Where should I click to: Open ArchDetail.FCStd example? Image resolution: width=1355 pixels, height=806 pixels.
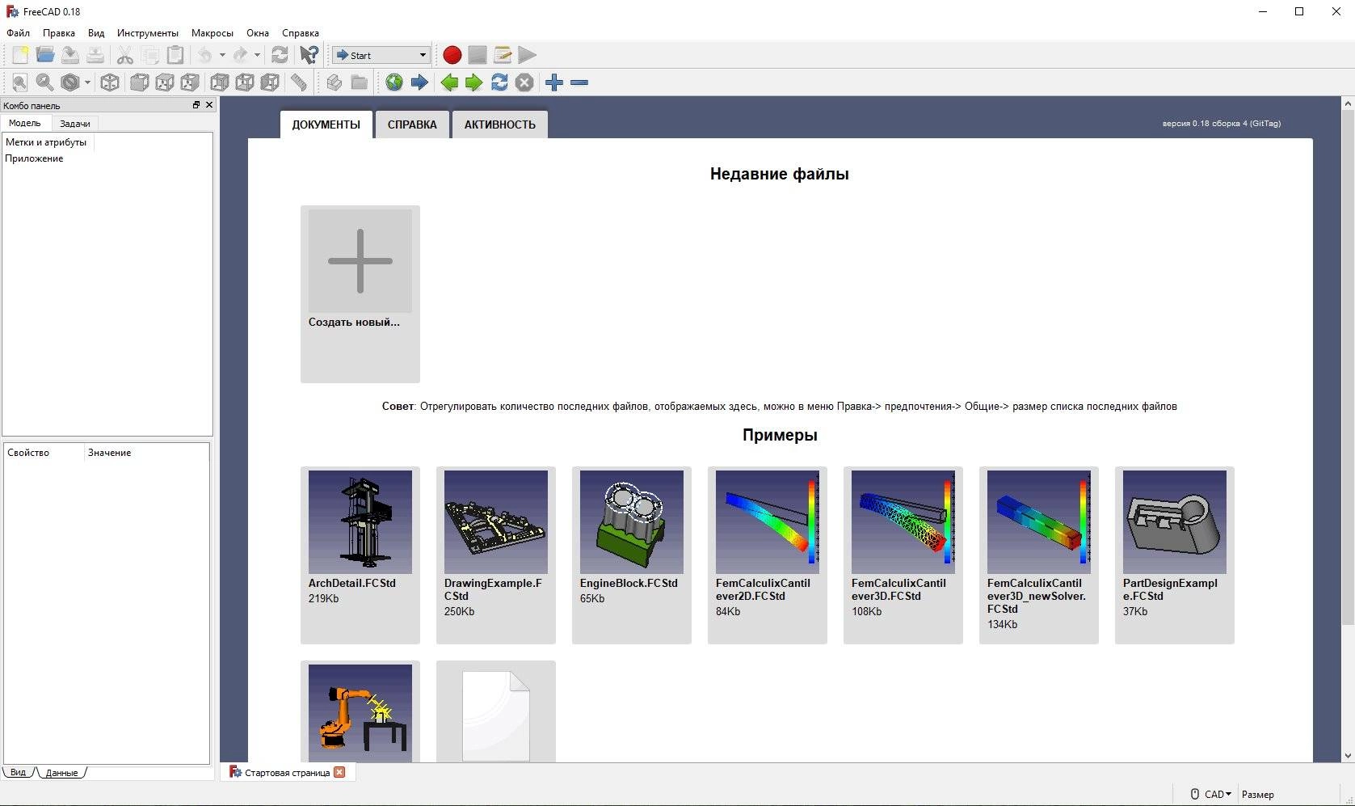(x=360, y=555)
